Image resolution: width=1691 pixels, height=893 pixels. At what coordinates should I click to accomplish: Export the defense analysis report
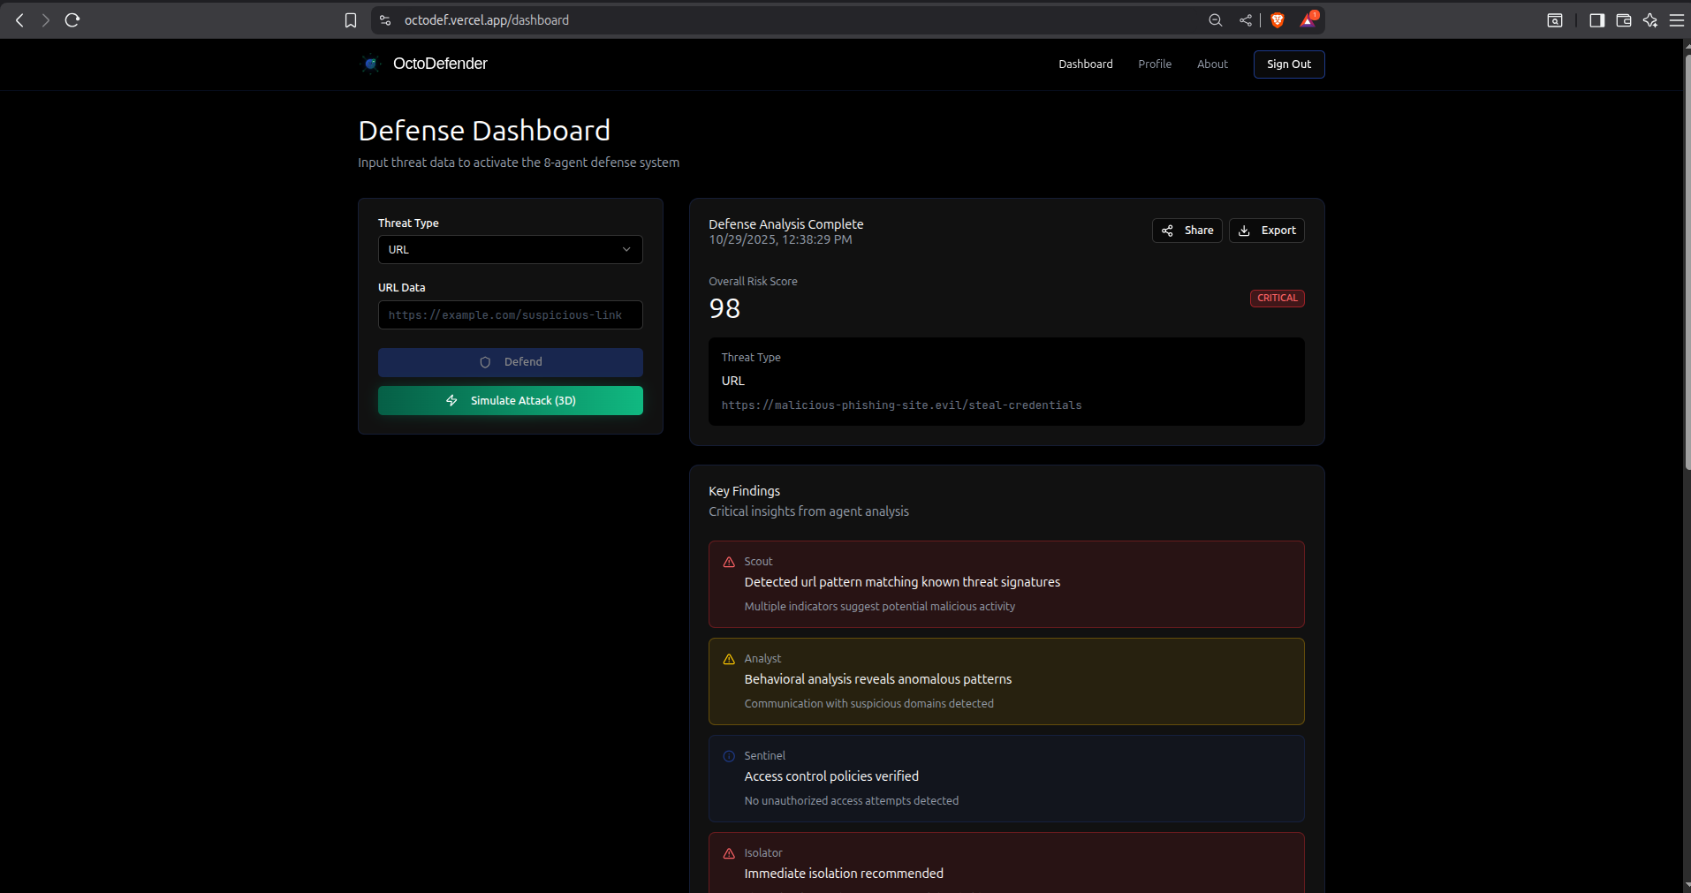pos(1267,231)
